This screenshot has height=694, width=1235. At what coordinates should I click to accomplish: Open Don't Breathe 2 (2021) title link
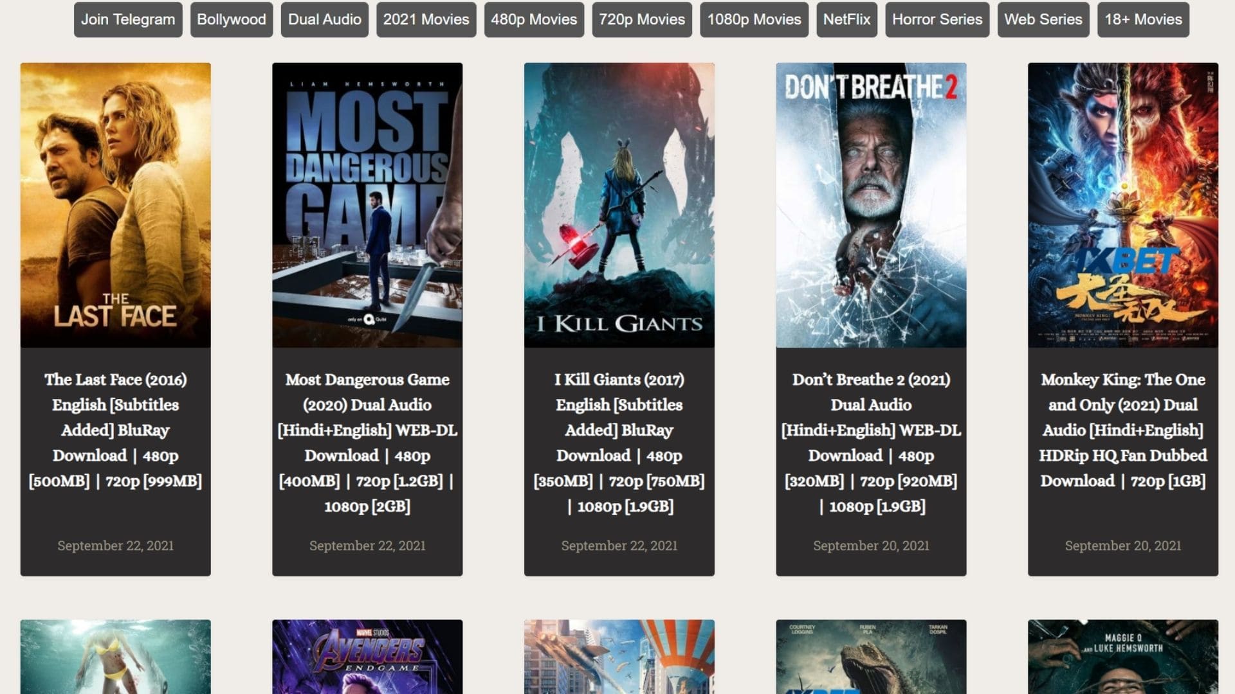point(871,443)
